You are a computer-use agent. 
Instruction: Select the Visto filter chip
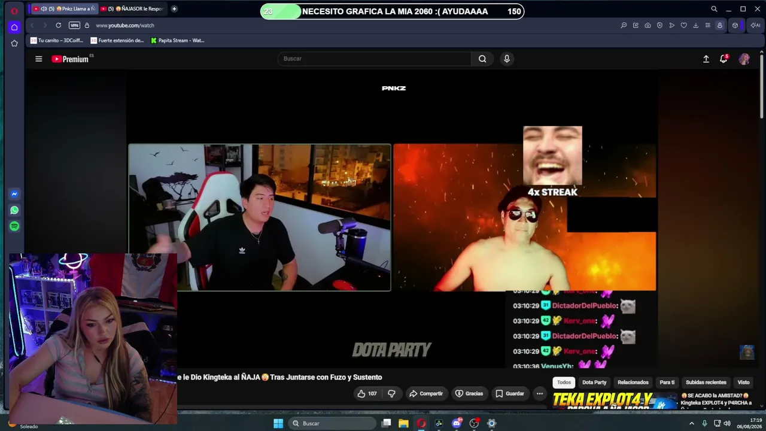(744, 382)
